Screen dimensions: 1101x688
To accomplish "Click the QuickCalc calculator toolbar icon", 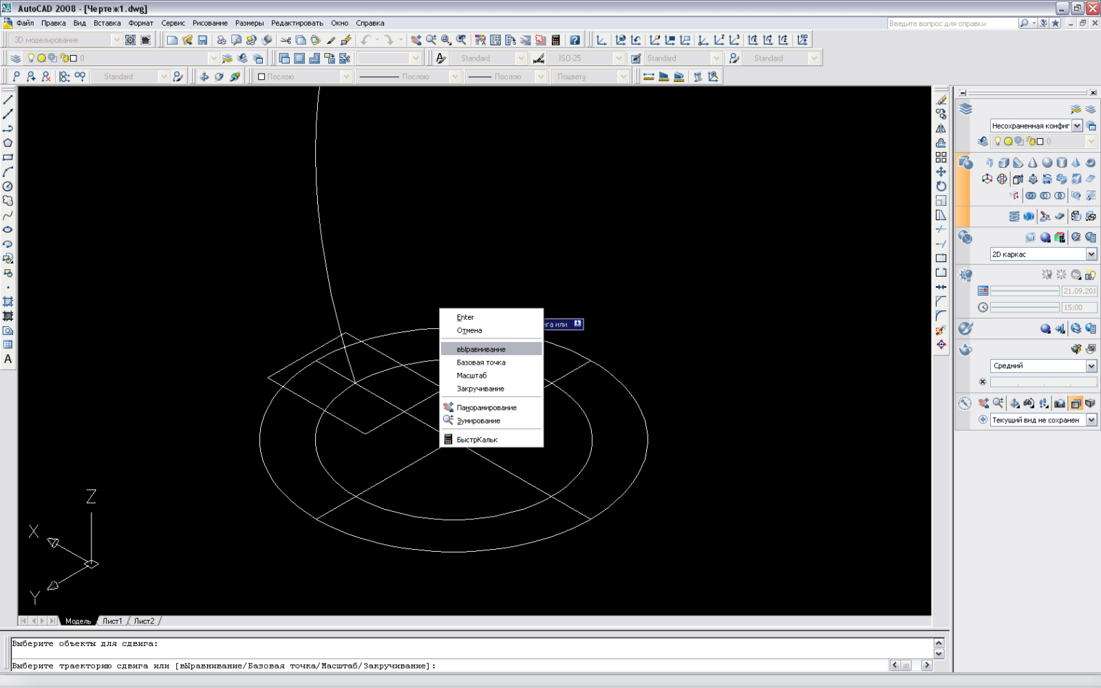I will pyautogui.click(x=556, y=41).
